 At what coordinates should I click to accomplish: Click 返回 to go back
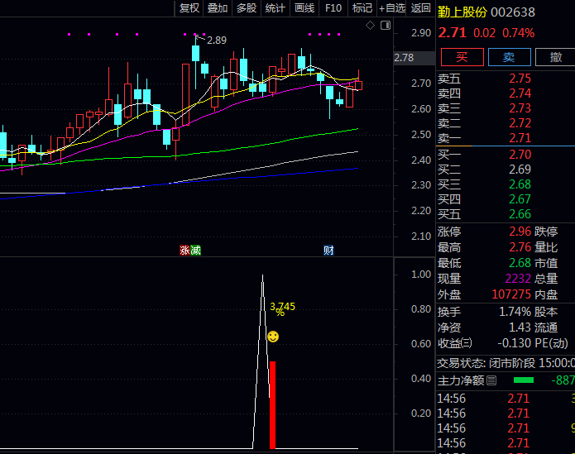(421, 8)
